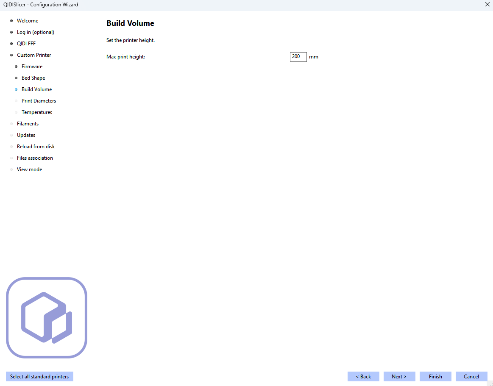Select Build Volume in the sidebar
Screen dimensions: 493x386
click(x=36, y=89)
